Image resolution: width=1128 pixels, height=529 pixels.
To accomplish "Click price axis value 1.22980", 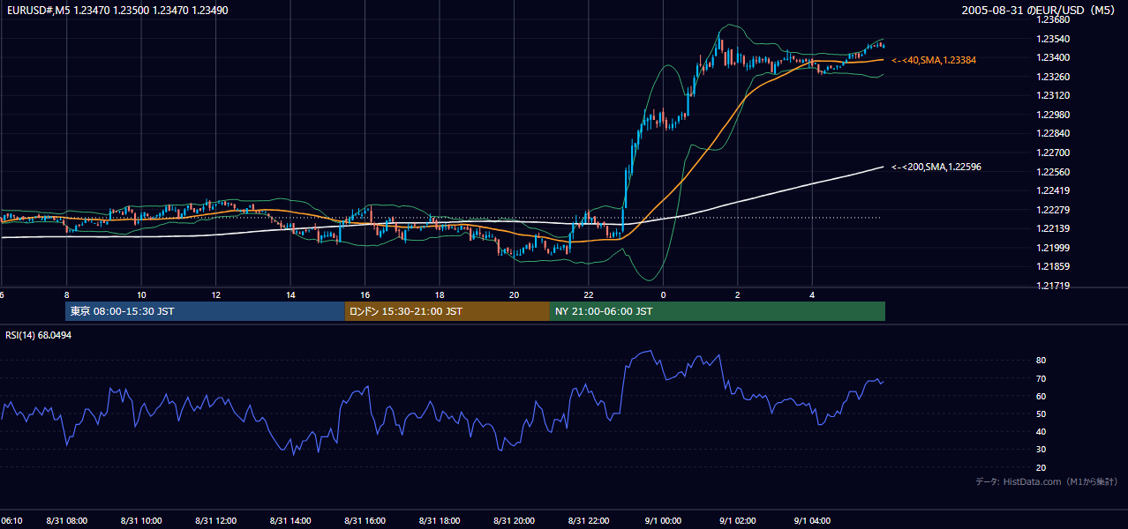I will [x=1052, y=115].
